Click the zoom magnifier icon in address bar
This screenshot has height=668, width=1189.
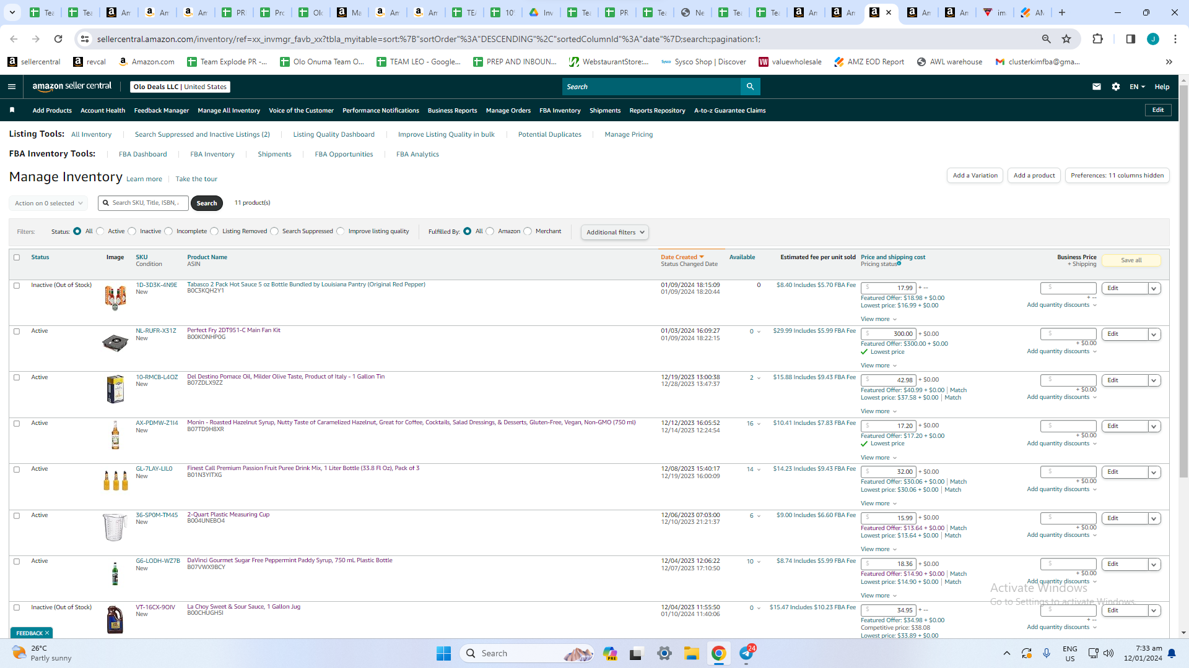click(1046, 39)
